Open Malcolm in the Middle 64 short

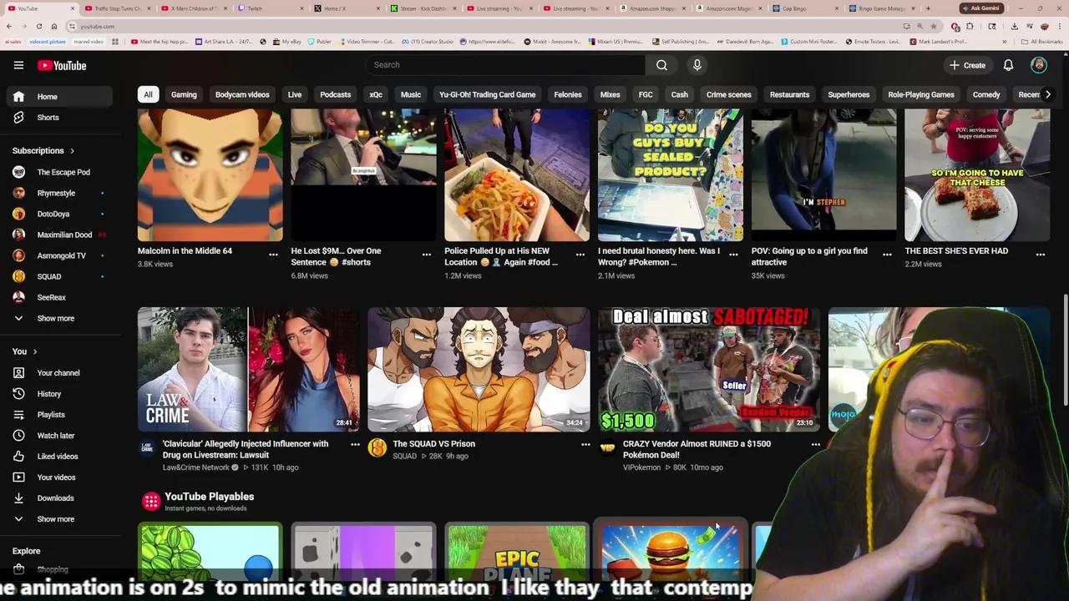tap(210, 175)
